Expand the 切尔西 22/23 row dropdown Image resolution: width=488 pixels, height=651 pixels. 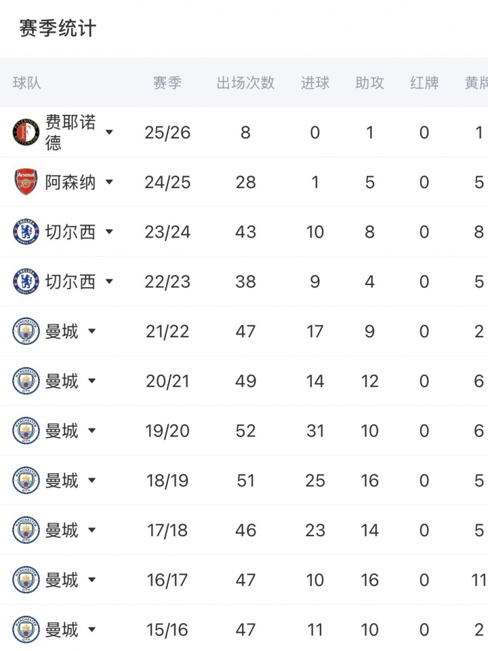coord(109,282)
